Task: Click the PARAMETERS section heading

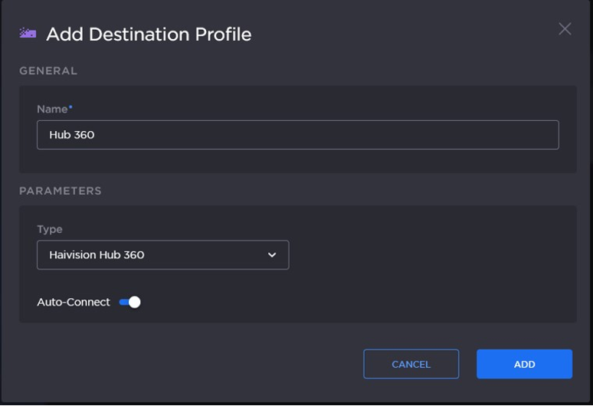Action: [60, 191]
